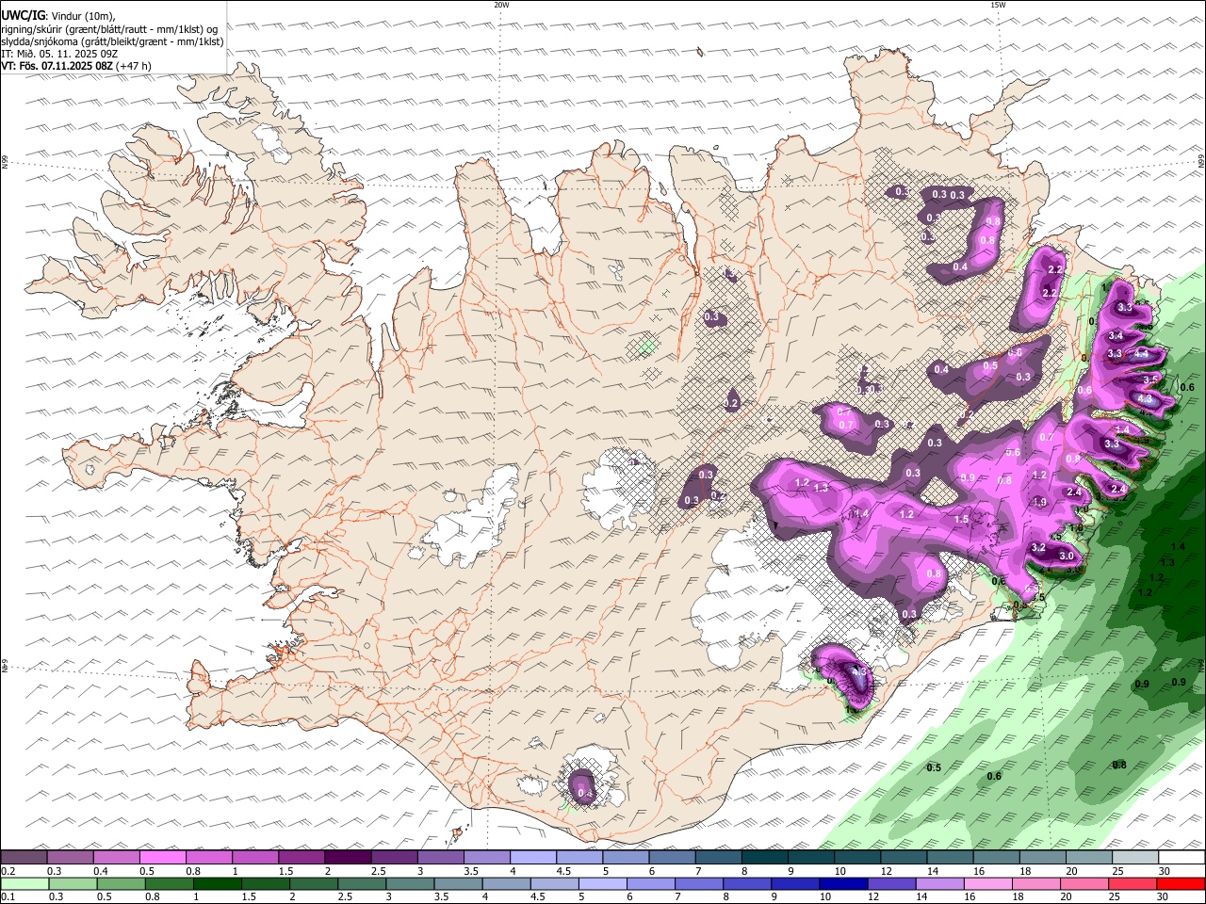Click the '3.2' precipitation value on the map
1206x904 pixels.
[x=1038, y=547]
